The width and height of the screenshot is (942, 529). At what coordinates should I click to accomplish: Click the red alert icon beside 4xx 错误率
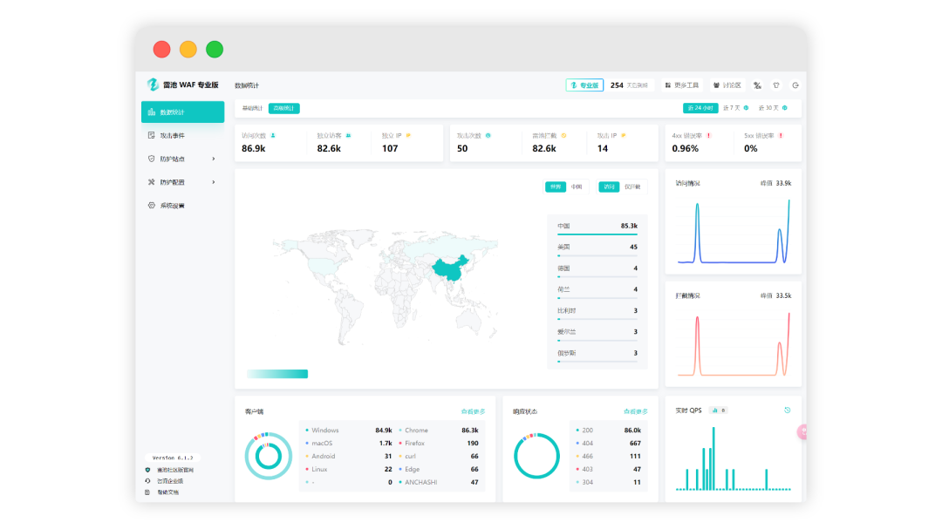(x=709, y=136)
